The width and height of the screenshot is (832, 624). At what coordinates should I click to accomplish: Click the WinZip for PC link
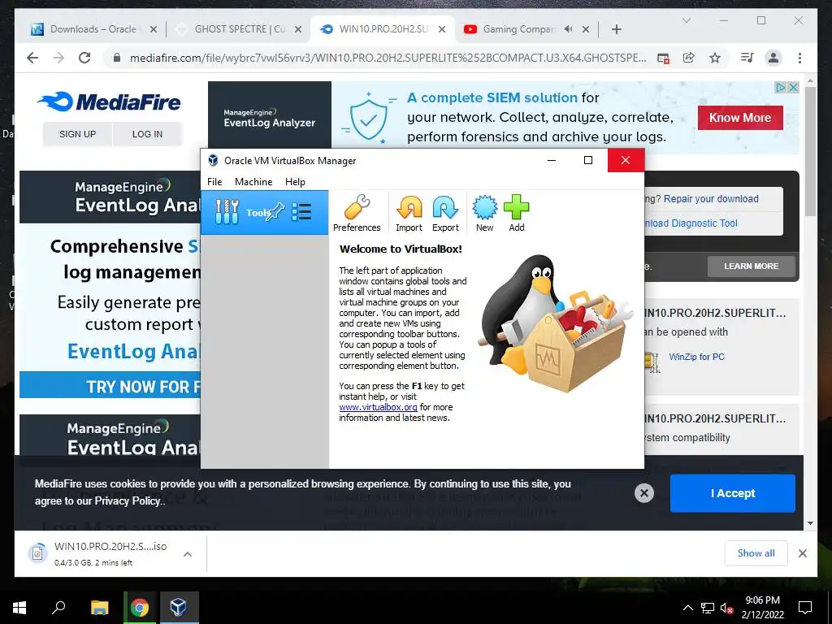click(x=696, y=357)
